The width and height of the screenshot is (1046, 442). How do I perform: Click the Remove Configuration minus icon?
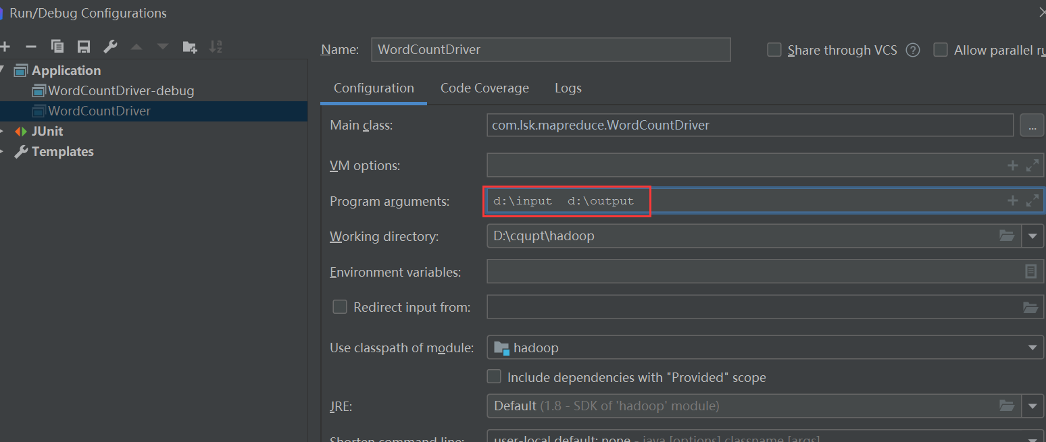tap(30, 47)
